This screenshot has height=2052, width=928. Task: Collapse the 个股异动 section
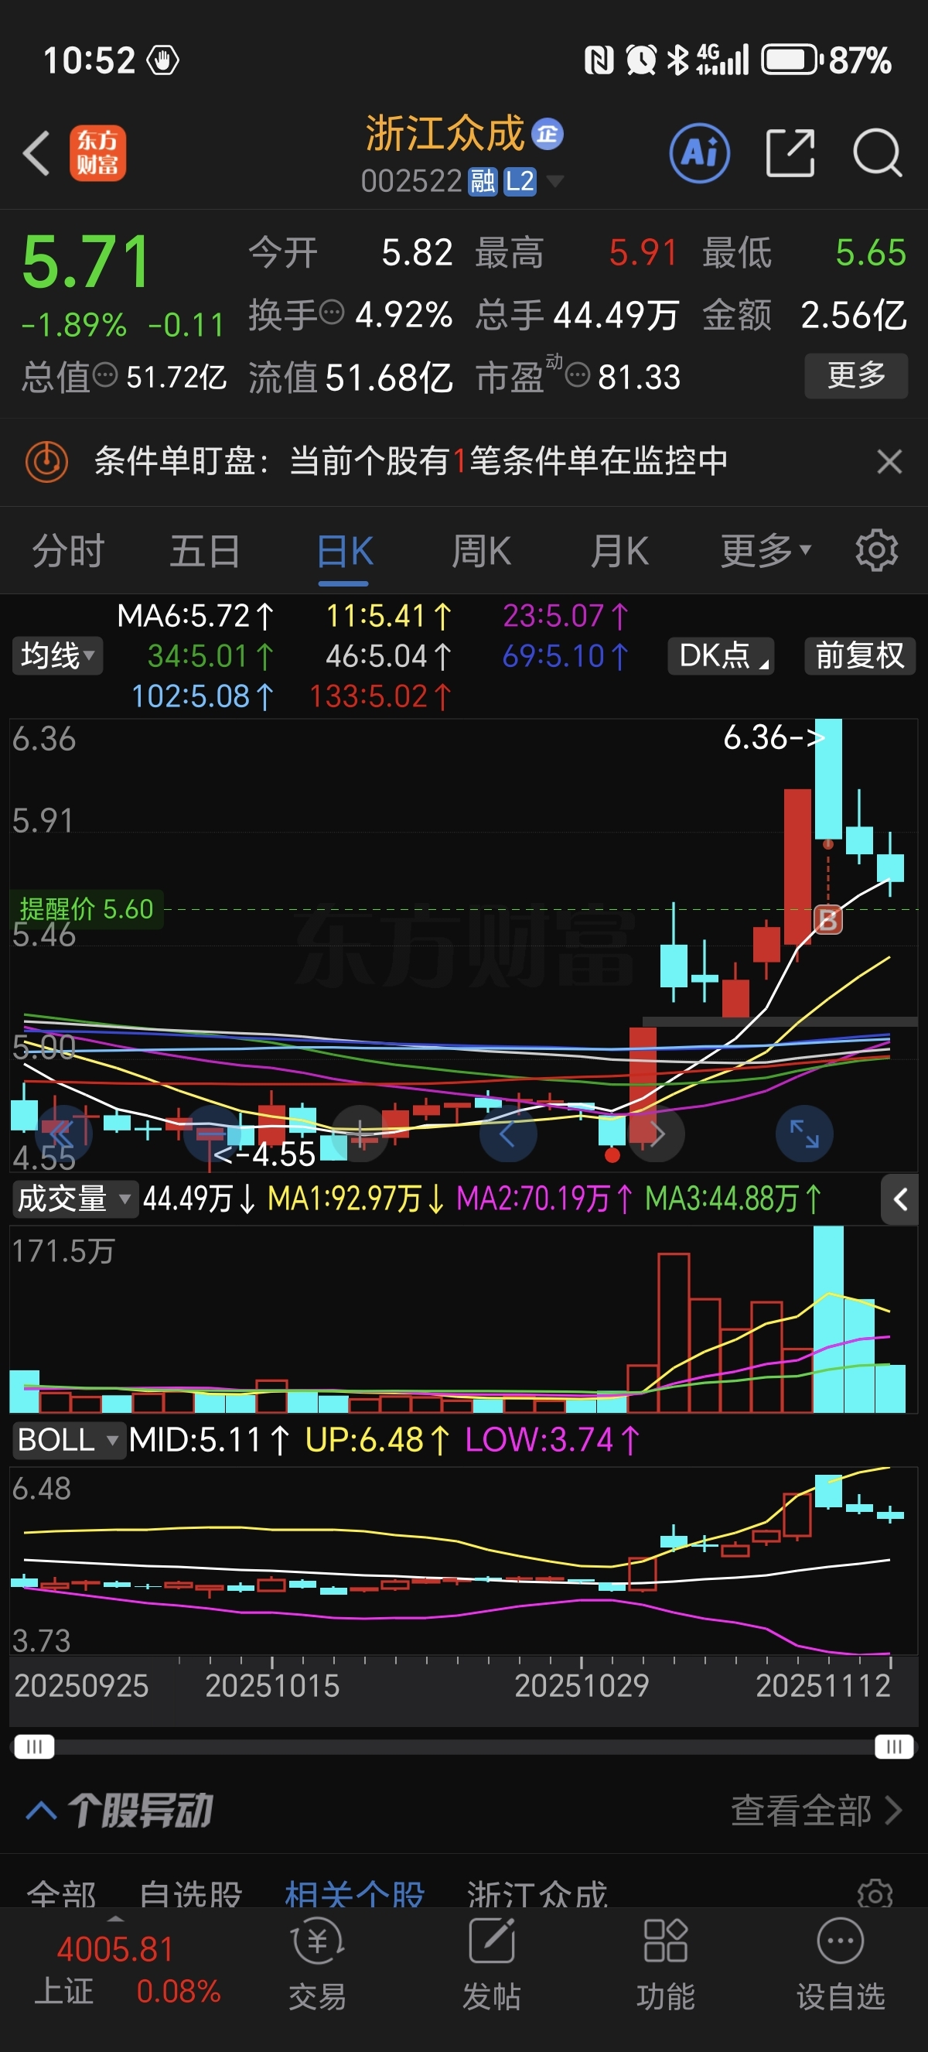click(40, 1811)
